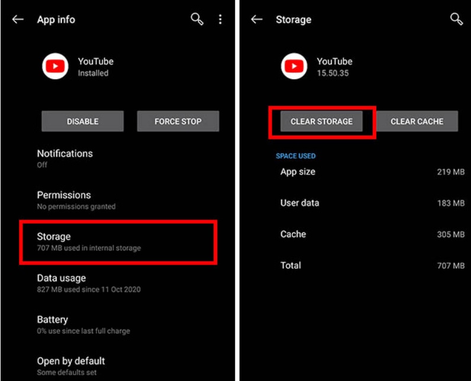Tap the 305 MB cache value
This screenshot has height=381, width=471.
click(451, 234)
